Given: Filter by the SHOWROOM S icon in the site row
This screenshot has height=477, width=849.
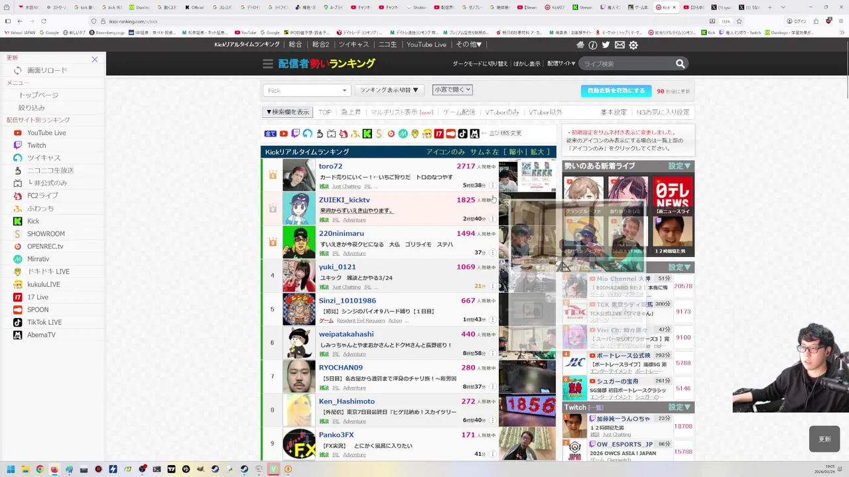Looking at the screenshot, I should [379, 133].
